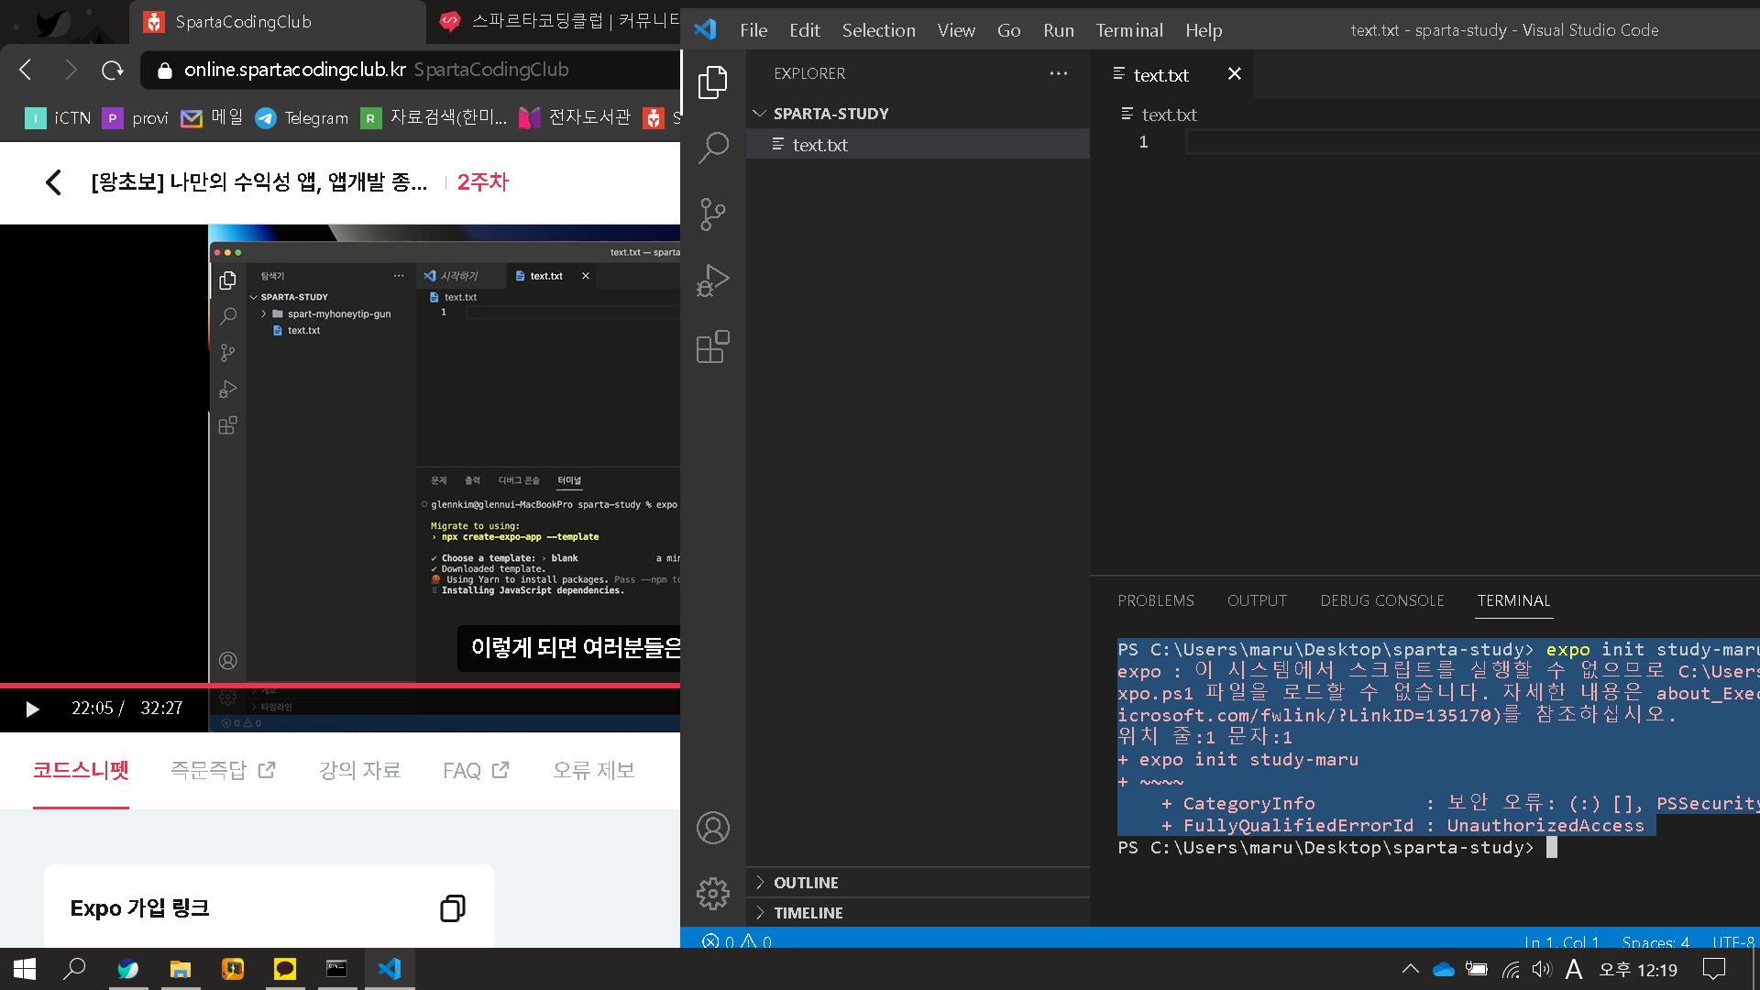Switch to the SpartaCodingClub browser tab

[277, 22]
